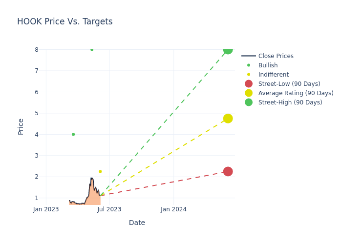Click the large red Street-Low marker on the chart
This screenshot has width=342, height=244.
pyautogui.click(x=228, y=171)
